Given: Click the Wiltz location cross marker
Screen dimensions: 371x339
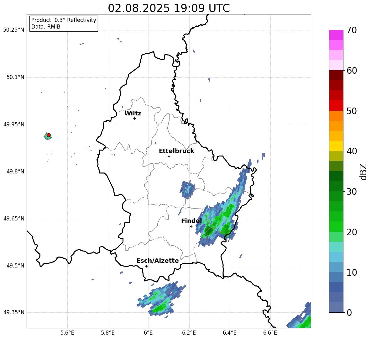Looking at the screenshot, I should [x=135, y=119].
